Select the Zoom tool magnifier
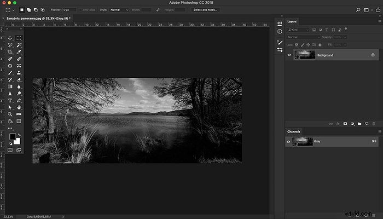 pyautogui.click(x=10, y=114)
